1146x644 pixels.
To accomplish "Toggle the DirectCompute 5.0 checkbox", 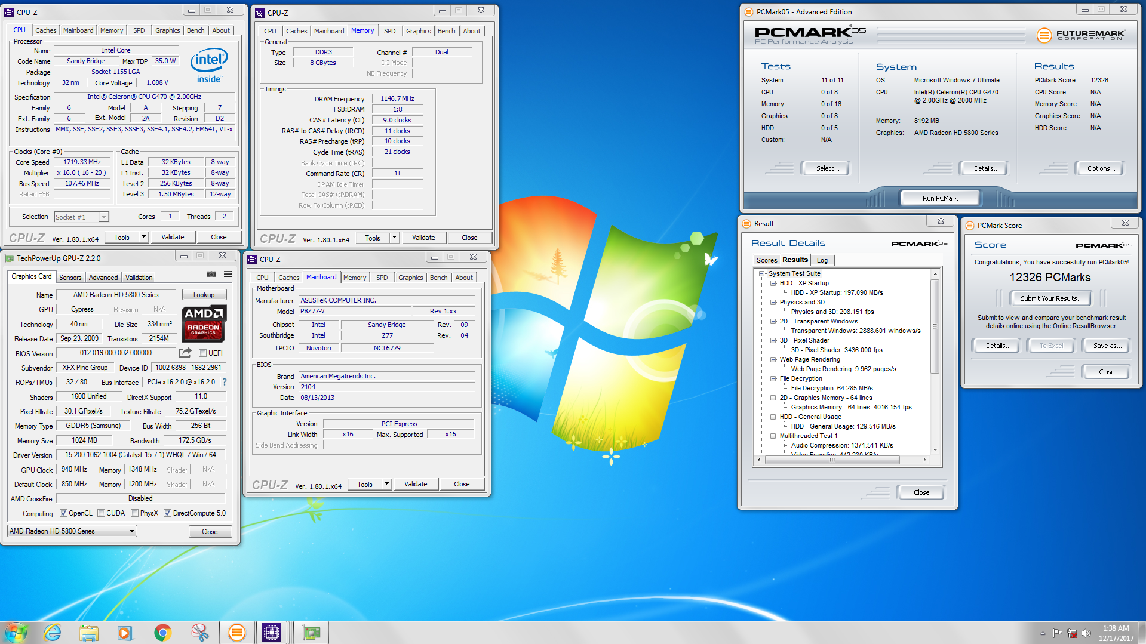I will pyautogui.click(x=168, y=513).
